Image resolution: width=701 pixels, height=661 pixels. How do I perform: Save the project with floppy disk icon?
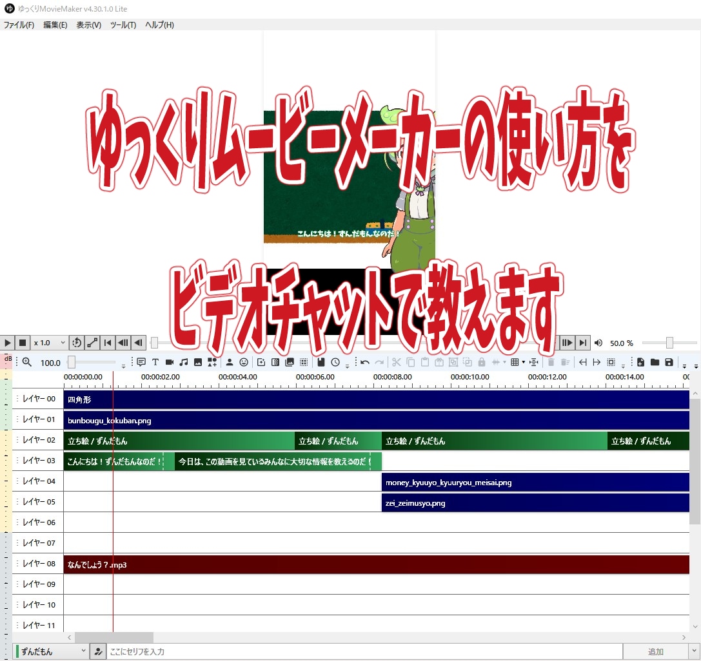[x=669, y=362]
